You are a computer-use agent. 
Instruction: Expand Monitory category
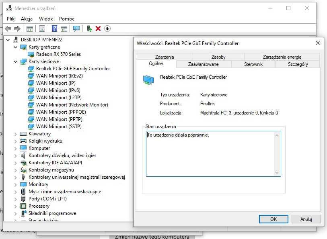click(15, 185)
